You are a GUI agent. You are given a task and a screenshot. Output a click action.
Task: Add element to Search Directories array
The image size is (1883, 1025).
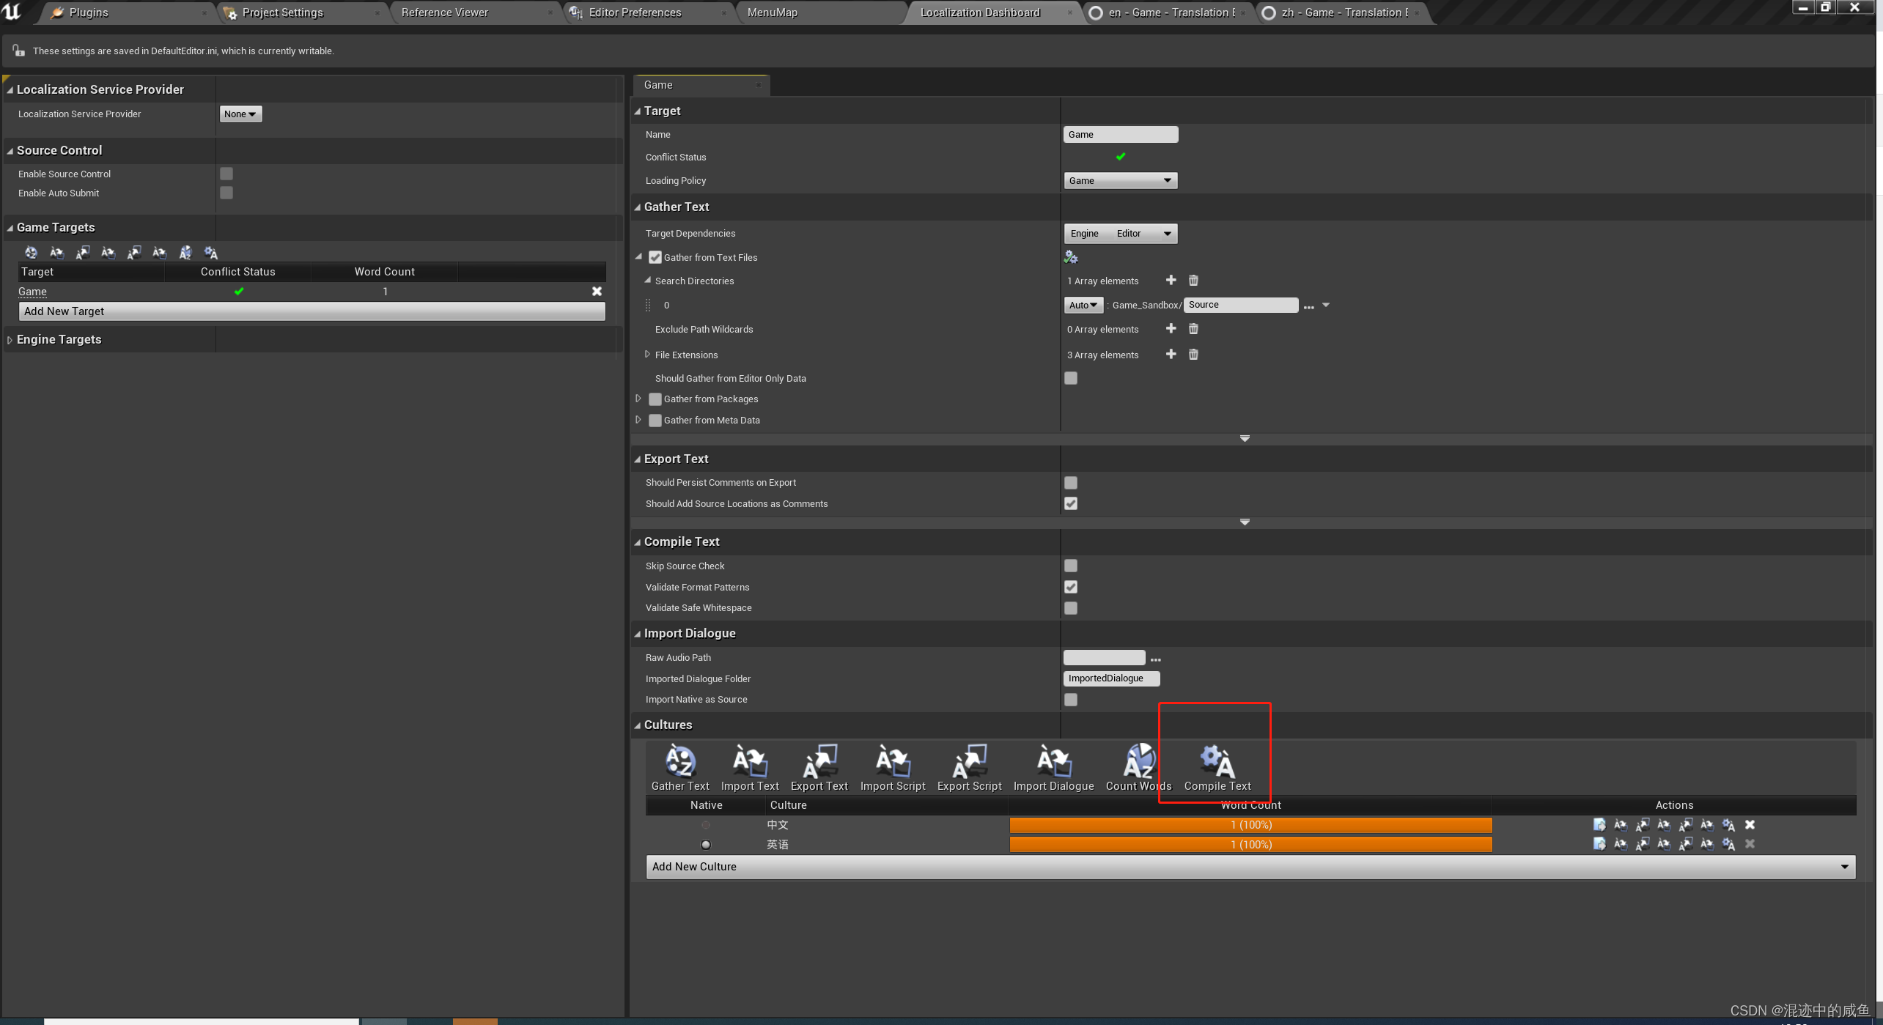(x=1171, y=281)
